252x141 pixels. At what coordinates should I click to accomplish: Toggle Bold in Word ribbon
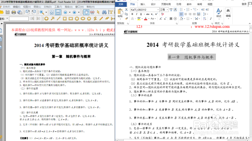[x=132, y=14]
